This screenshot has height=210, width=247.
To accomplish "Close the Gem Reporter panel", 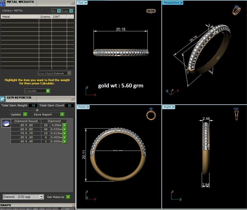I will coord(72,99).
